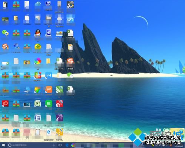
Task: Select the Word document desktop icon
Action: pos(38,118)
